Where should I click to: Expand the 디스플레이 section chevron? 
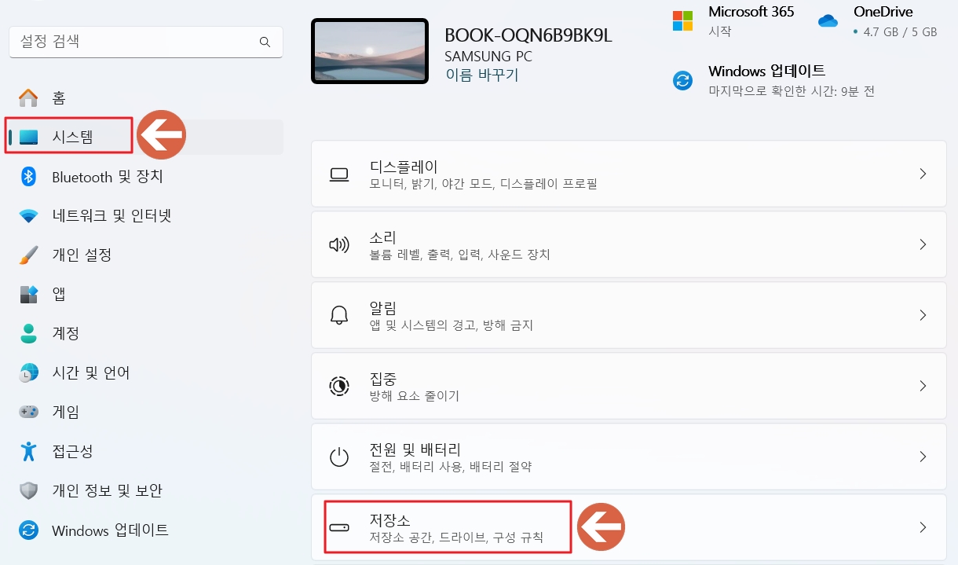(x=923, y=174)
